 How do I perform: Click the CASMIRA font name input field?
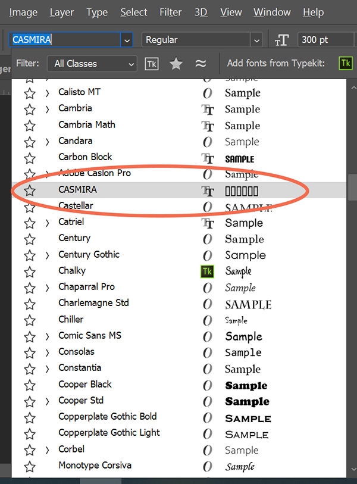click(x=64, y=39)
